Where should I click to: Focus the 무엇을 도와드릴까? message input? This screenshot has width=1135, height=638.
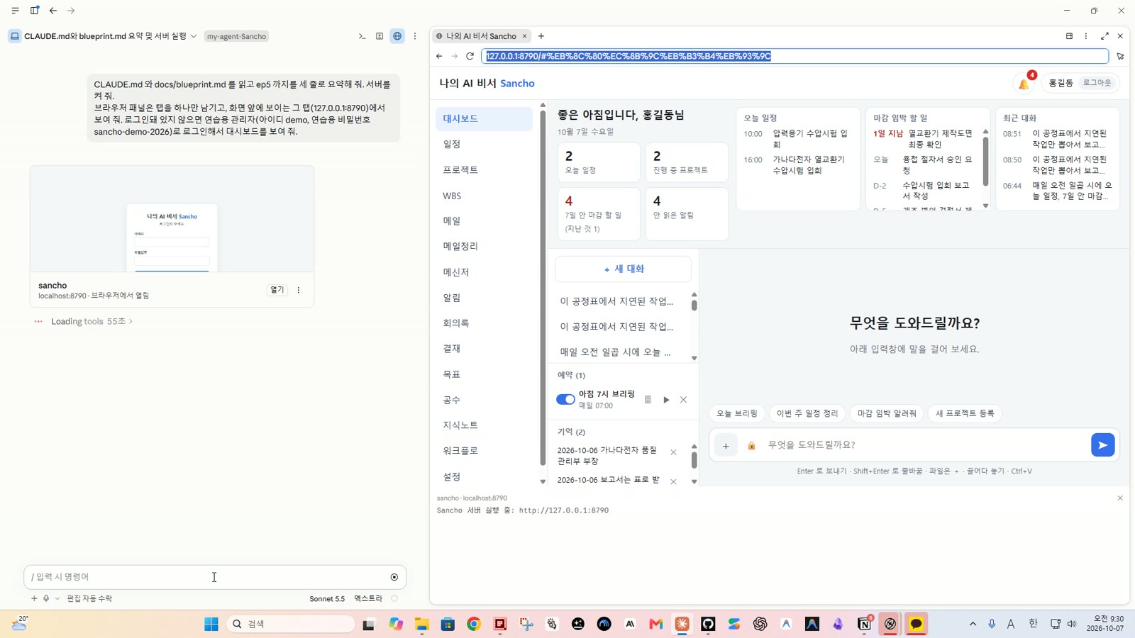925,445
